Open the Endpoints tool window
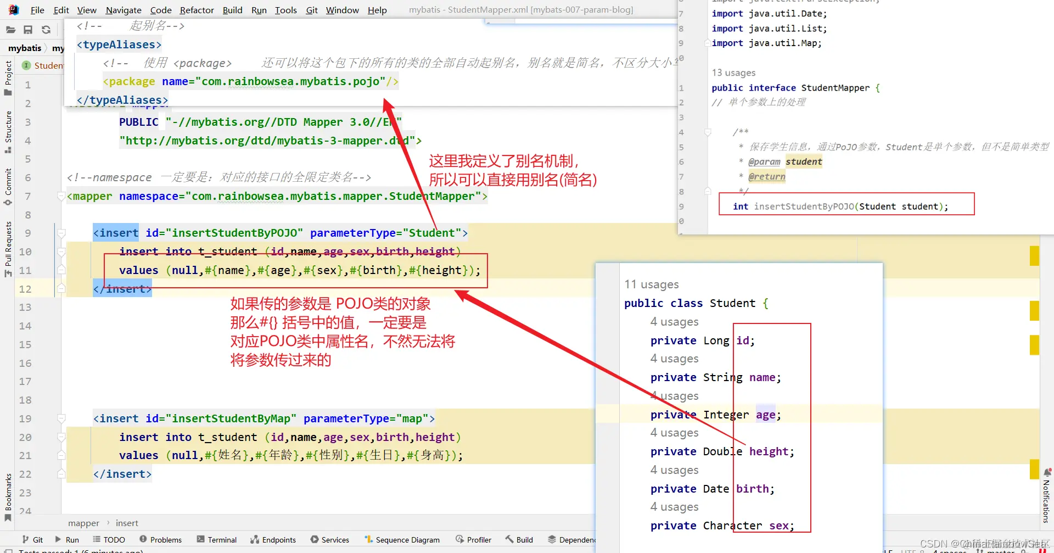1054x553 pixels. (273, 540)
